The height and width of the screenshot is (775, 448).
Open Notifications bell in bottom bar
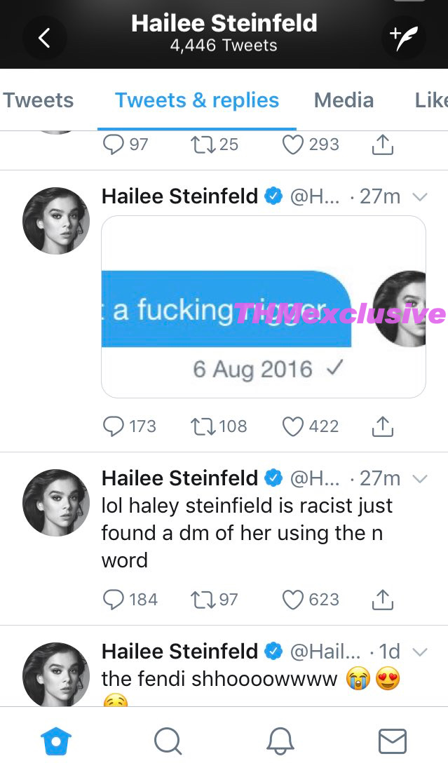pos(280,741)
